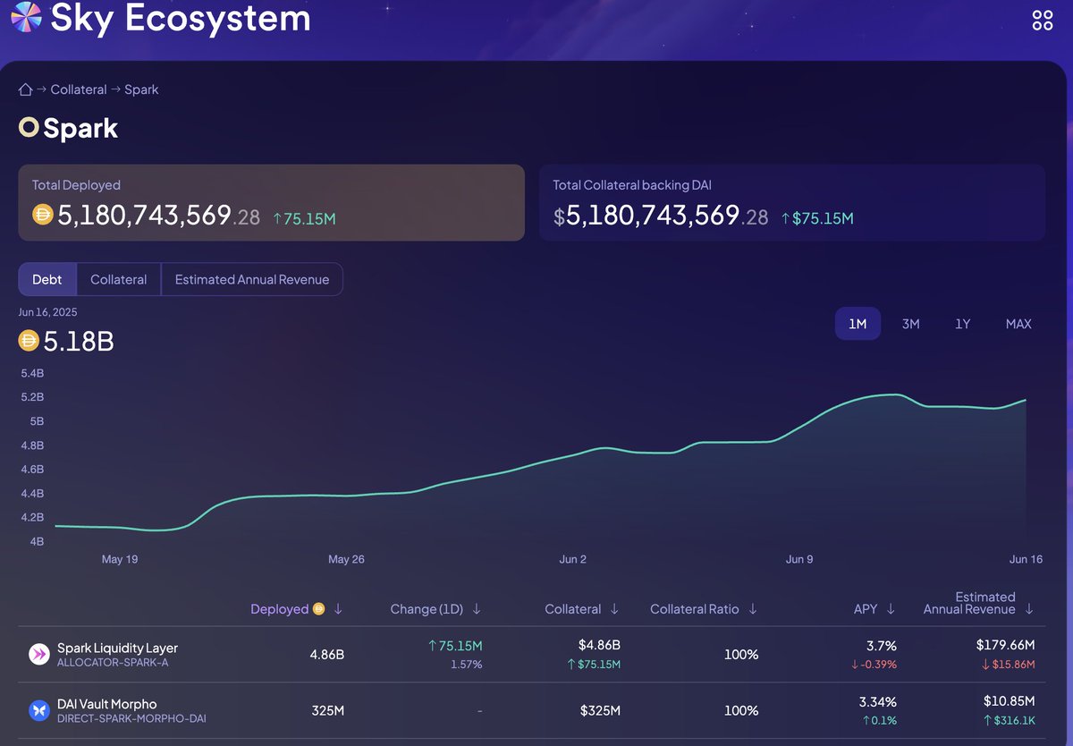1073x746 pixels.
Task: Click DAI coin icon in Total Deployed card
Action: [x=43, y=215]
